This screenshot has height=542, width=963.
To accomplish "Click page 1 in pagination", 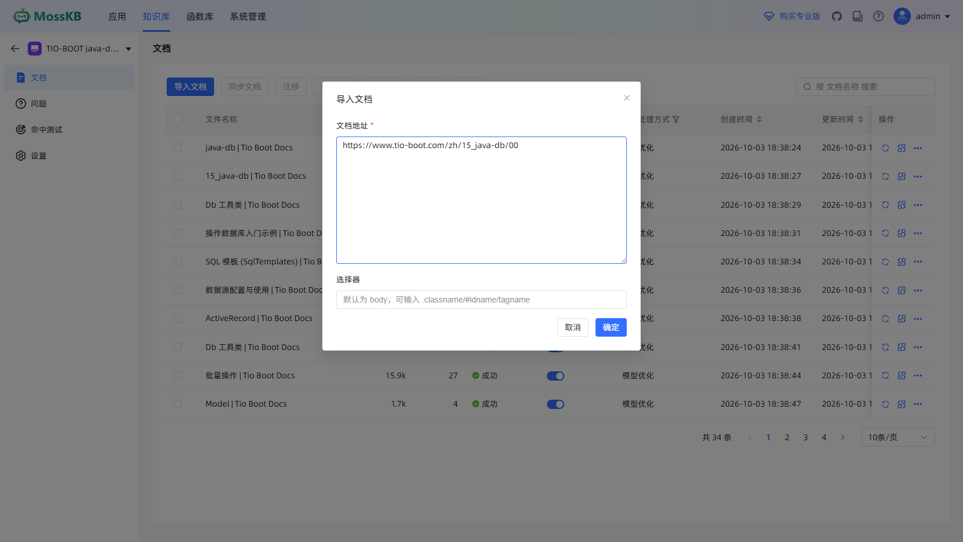I will (x=769, y=437).
